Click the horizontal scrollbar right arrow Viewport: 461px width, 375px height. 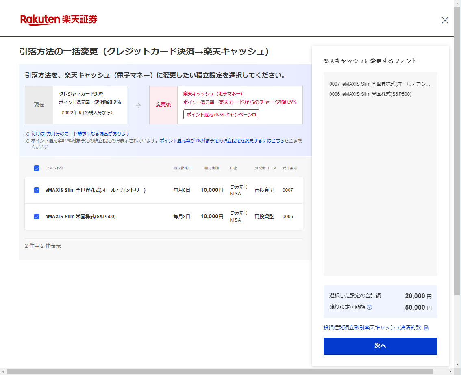(x=450, y=372)
